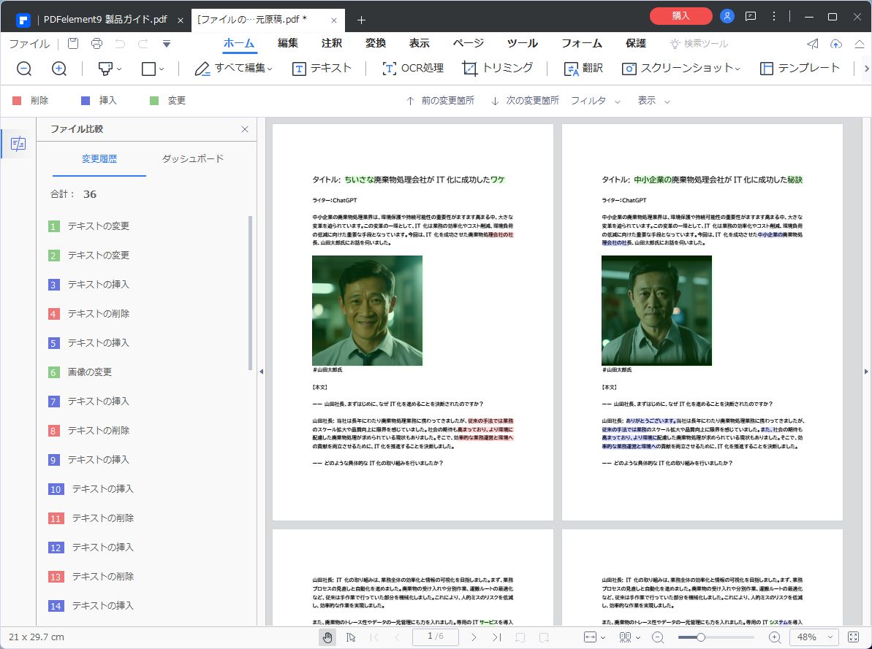Screen dimensions: 872x649
Task: Open the フォーム ribbon tab
Action: 582,43
